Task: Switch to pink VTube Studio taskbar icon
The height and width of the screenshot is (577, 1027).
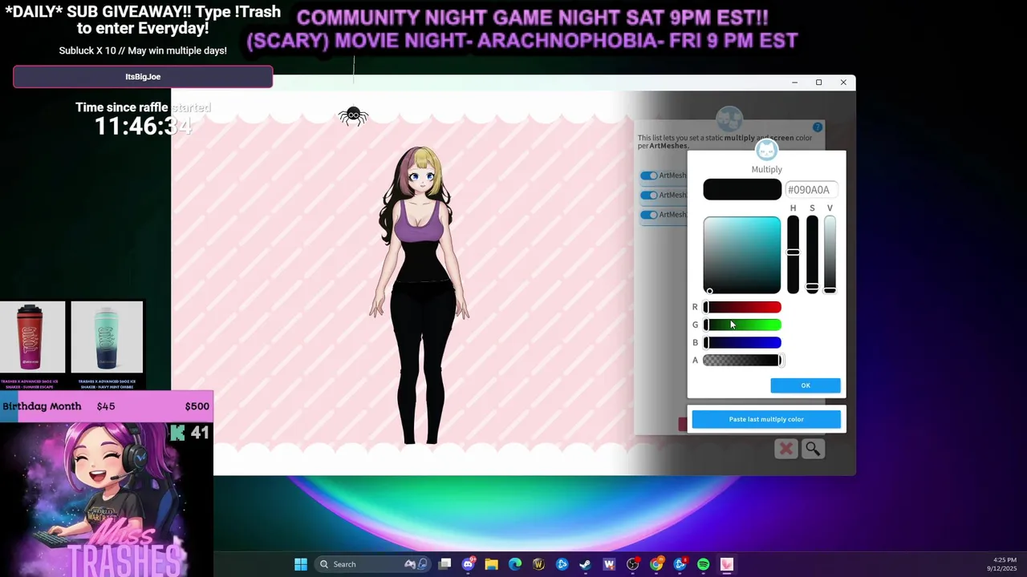Action: pos(727,564)
